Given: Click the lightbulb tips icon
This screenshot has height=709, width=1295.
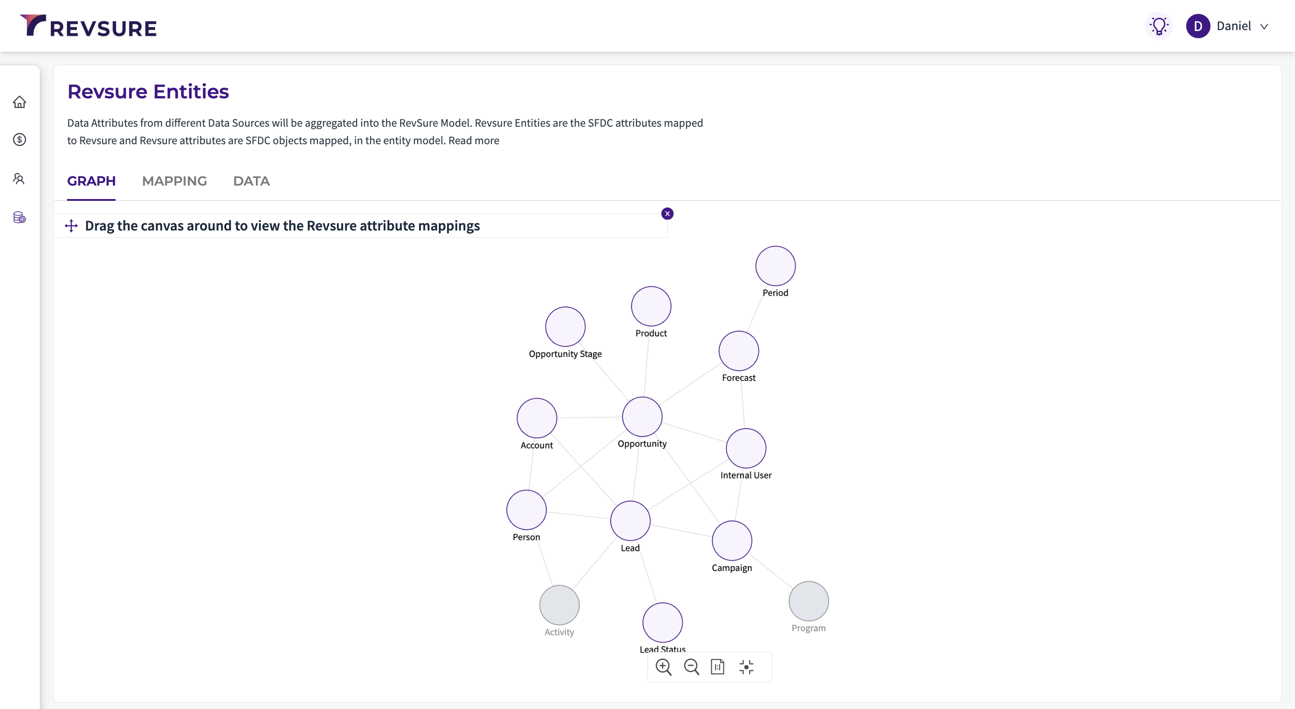Looking at the screenshot, I should [1159, 26].
